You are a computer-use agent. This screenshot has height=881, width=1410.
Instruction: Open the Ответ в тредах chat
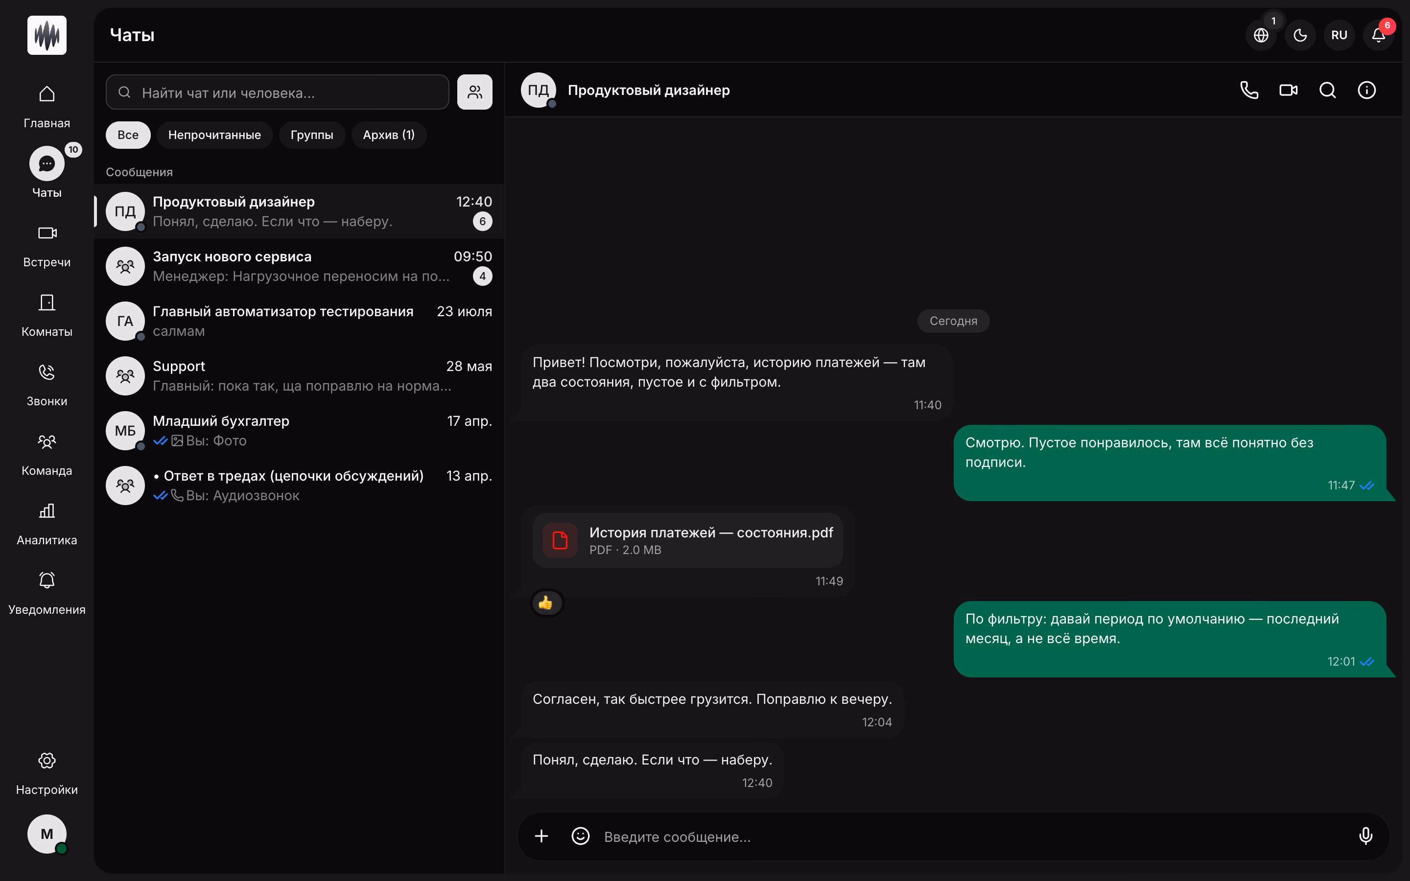click(x=299, y=486)
